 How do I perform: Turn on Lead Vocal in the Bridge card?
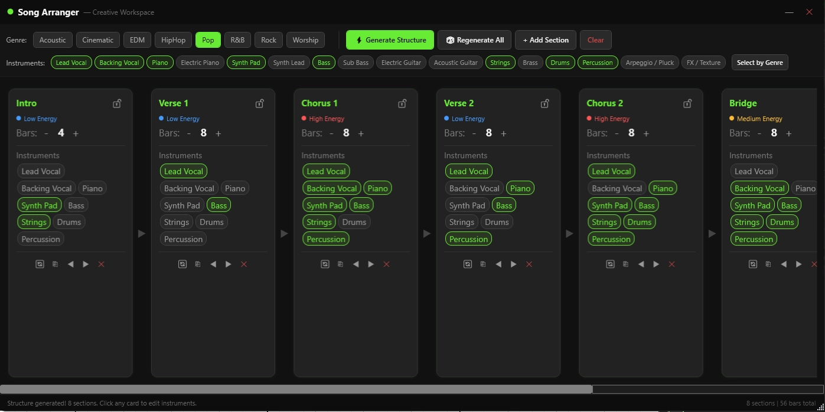pyautogui.click(x=754, y=171)
